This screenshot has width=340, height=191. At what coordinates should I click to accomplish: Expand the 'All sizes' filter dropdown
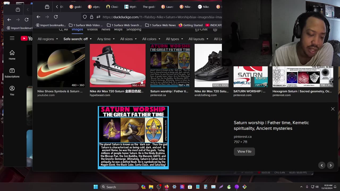tap(129, 39)
